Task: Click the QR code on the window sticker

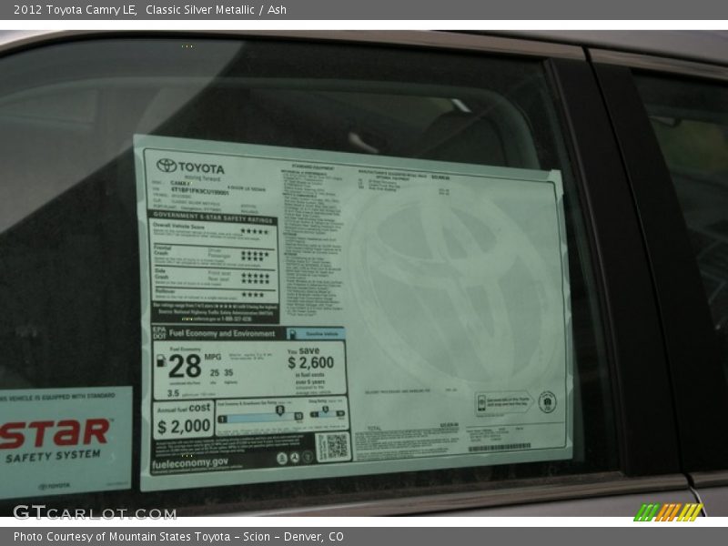Action: (332, 447)
